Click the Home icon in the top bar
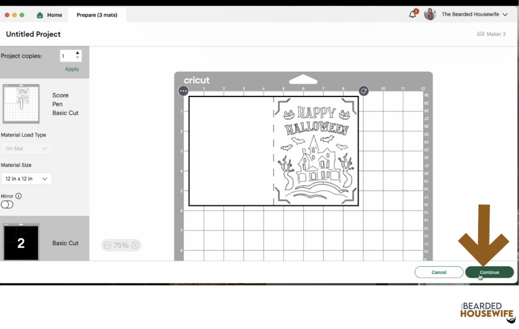 point(40,15)
